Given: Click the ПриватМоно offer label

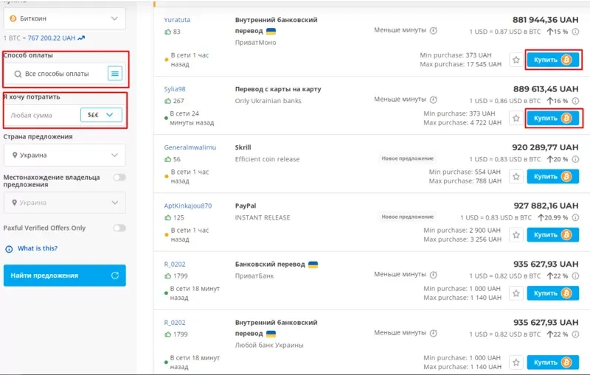Looking at the screenshot, I should tap(255, 43).
